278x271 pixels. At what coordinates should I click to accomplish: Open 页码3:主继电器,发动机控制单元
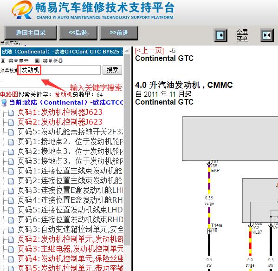pos(71,249)
